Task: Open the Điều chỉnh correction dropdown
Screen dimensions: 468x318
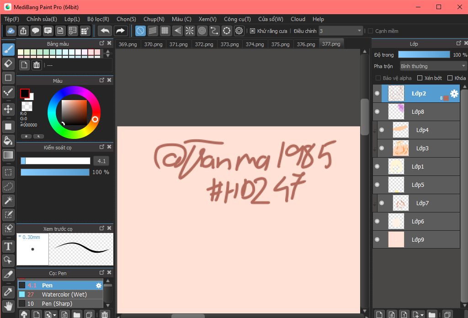Action: [x=340, y=31]
